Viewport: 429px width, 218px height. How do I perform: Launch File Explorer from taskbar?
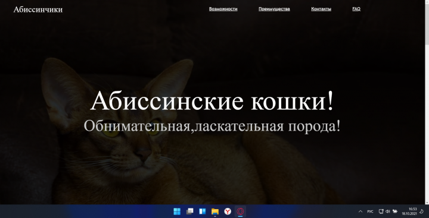coord(215,211)
